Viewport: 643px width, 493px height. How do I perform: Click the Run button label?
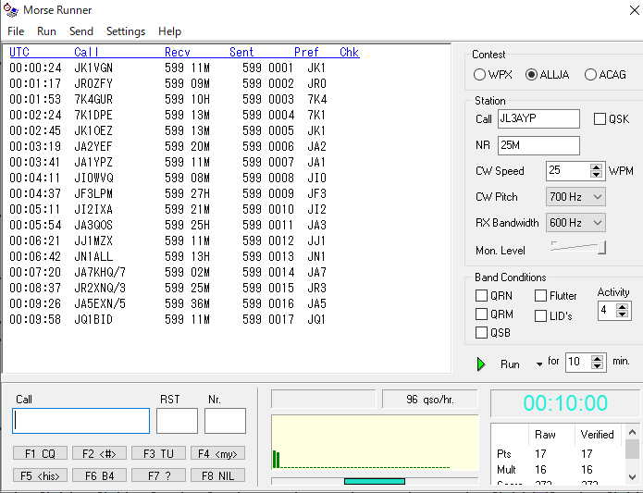click(x=510, y=364)
